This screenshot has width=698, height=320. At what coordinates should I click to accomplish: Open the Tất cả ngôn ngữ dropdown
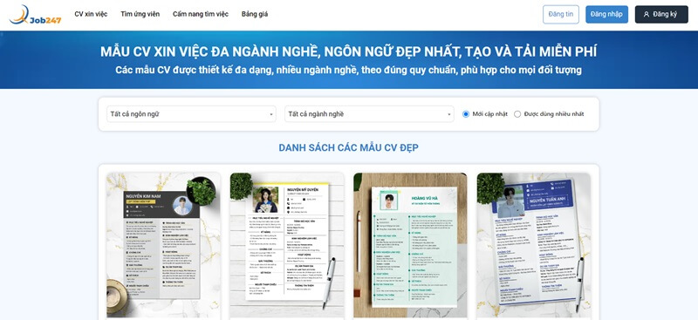pos(191,114)
